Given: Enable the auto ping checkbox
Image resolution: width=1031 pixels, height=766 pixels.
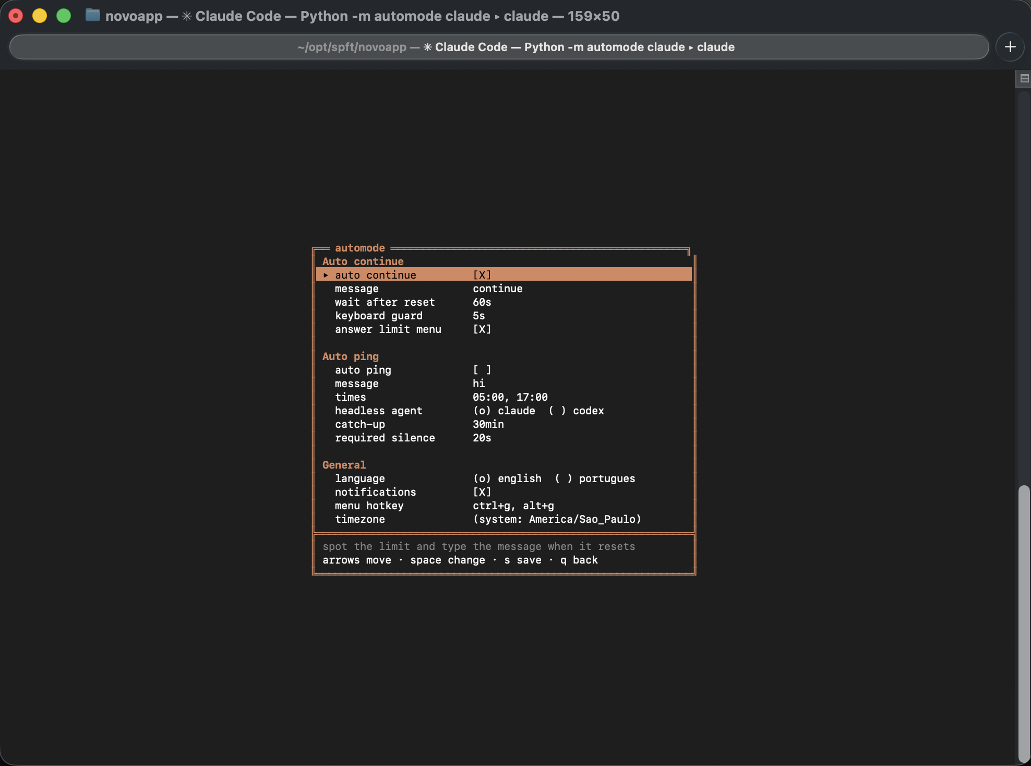Looking at the screenshot, I should point(482,370).
